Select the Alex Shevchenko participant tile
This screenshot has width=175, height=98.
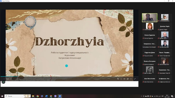pyautogui.click(x=150, y=79)
